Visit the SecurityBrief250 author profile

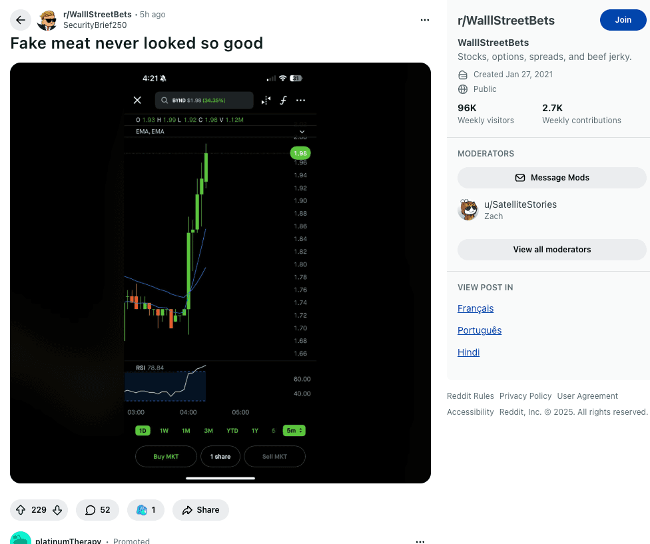coord(95,25)
